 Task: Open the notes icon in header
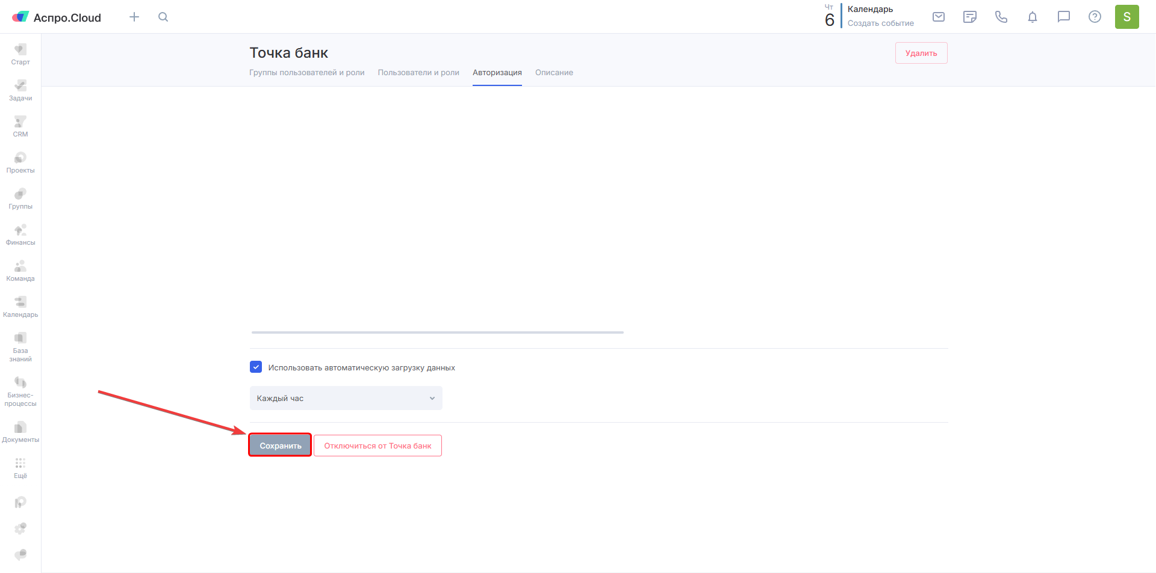click(x=970, y=17)
